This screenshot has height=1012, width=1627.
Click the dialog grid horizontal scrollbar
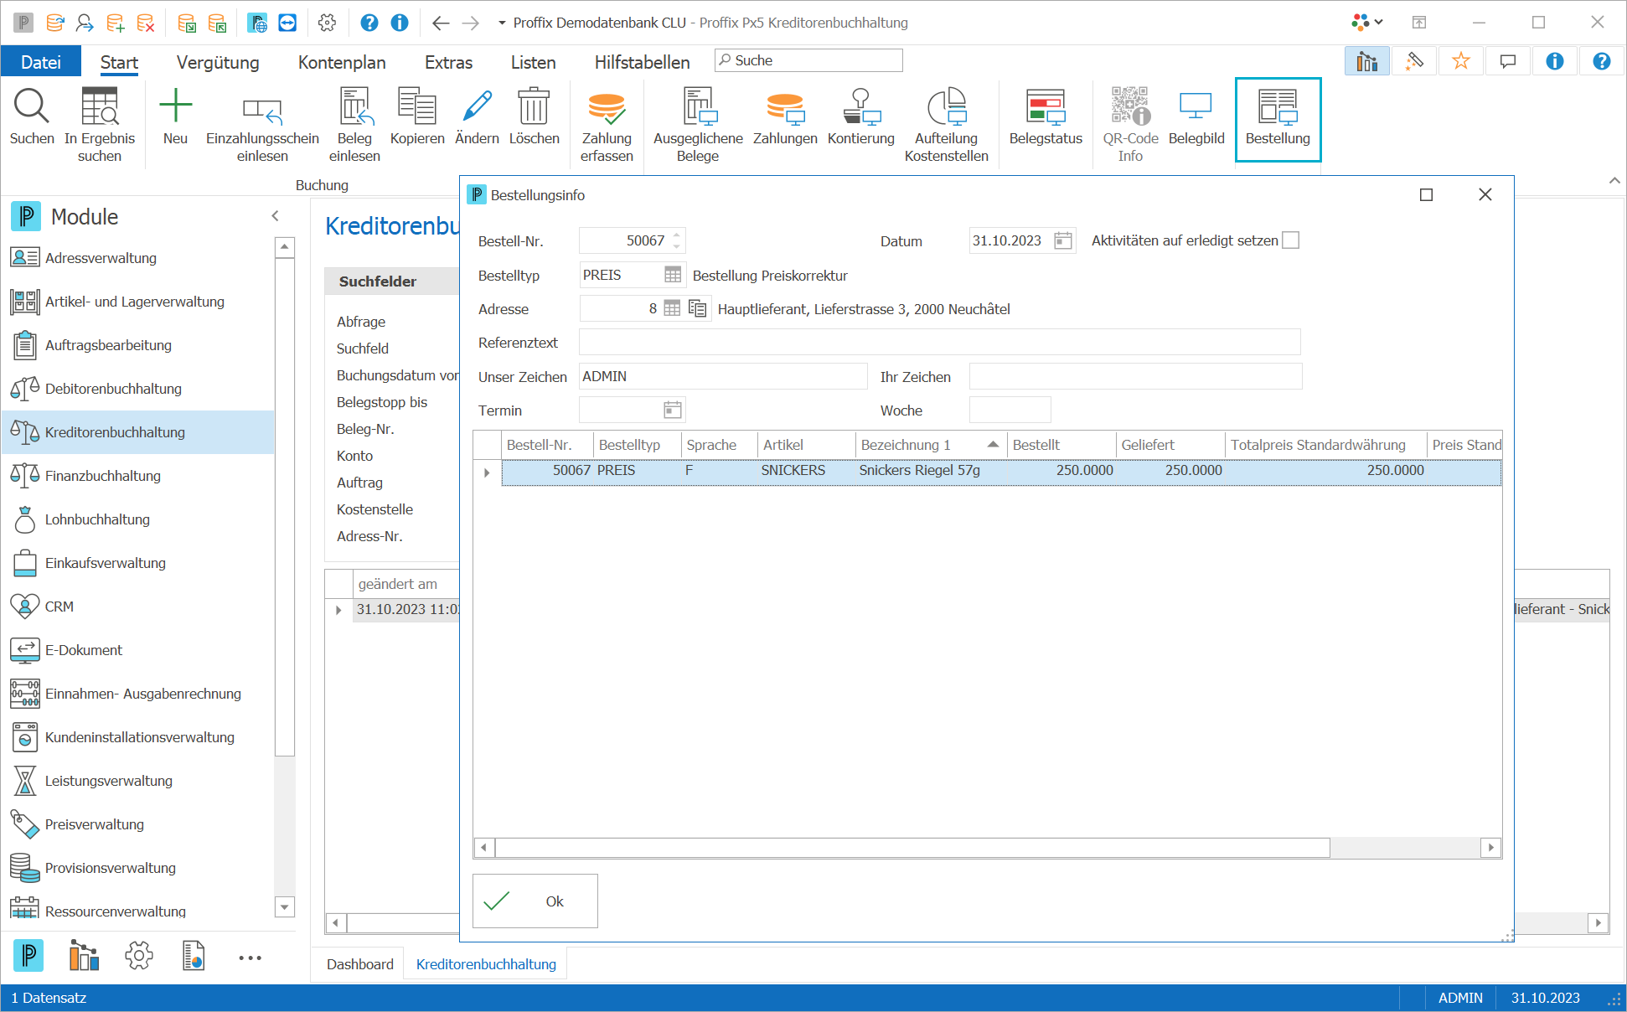(x=912, y=848)
